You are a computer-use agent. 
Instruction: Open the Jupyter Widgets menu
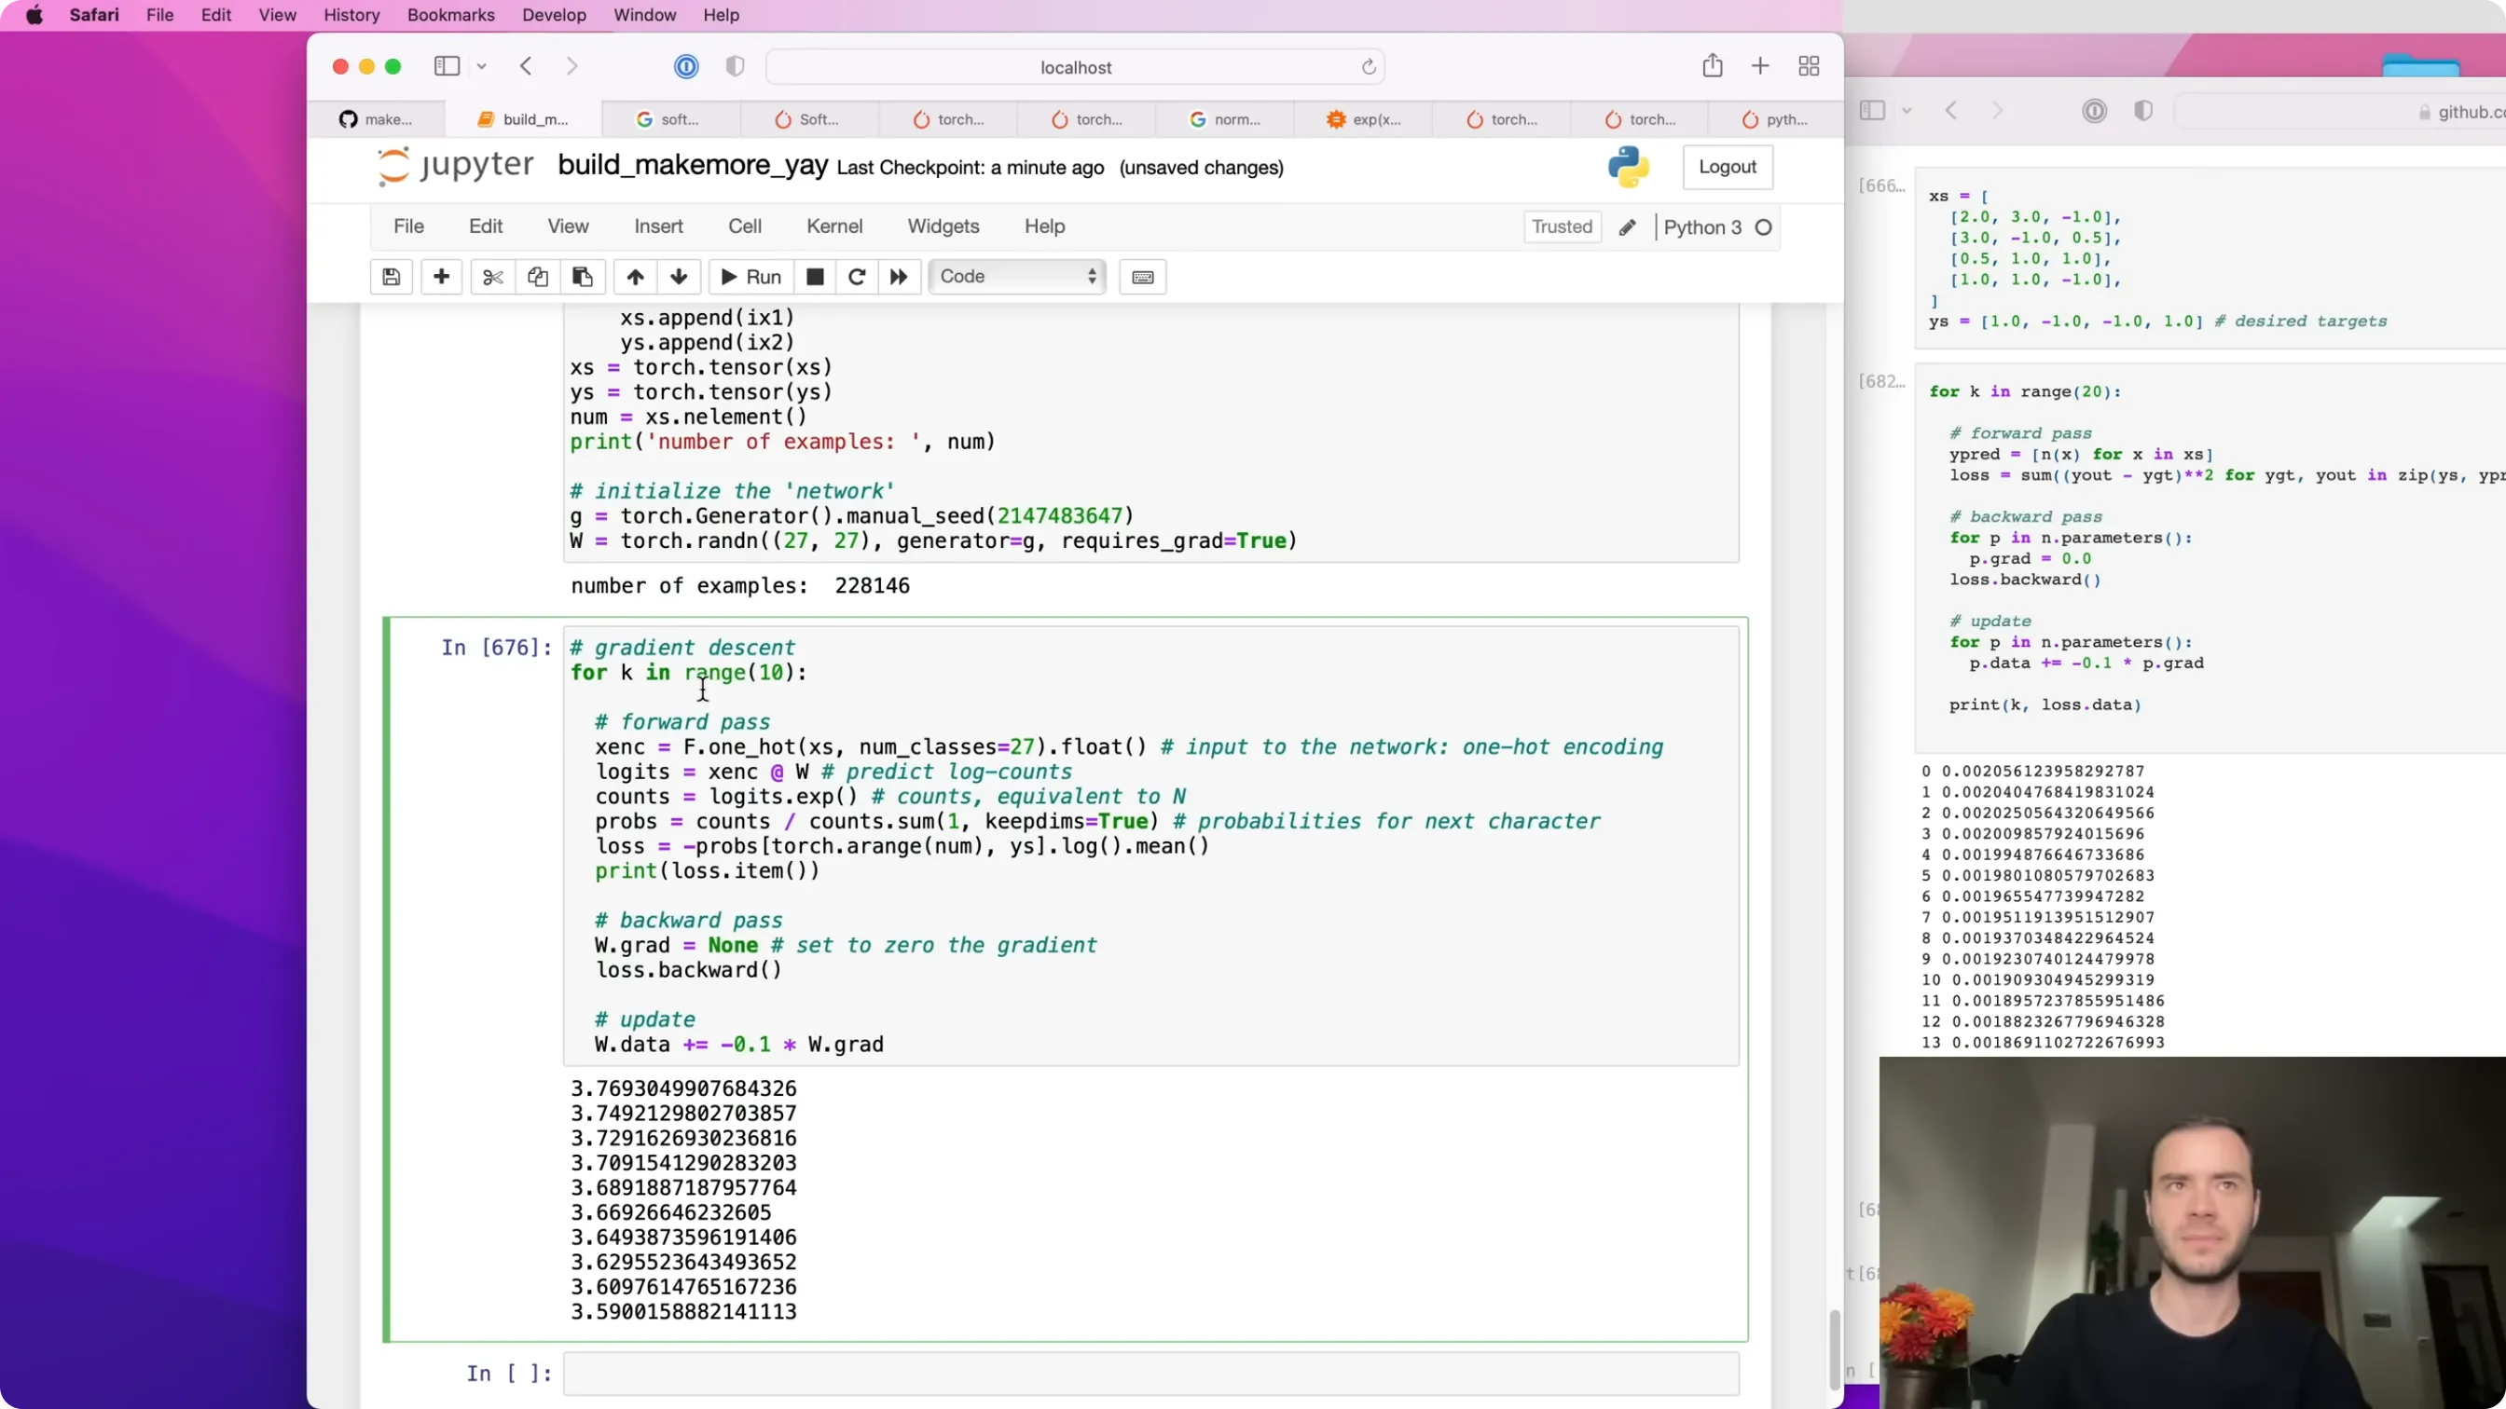point(943,226)
